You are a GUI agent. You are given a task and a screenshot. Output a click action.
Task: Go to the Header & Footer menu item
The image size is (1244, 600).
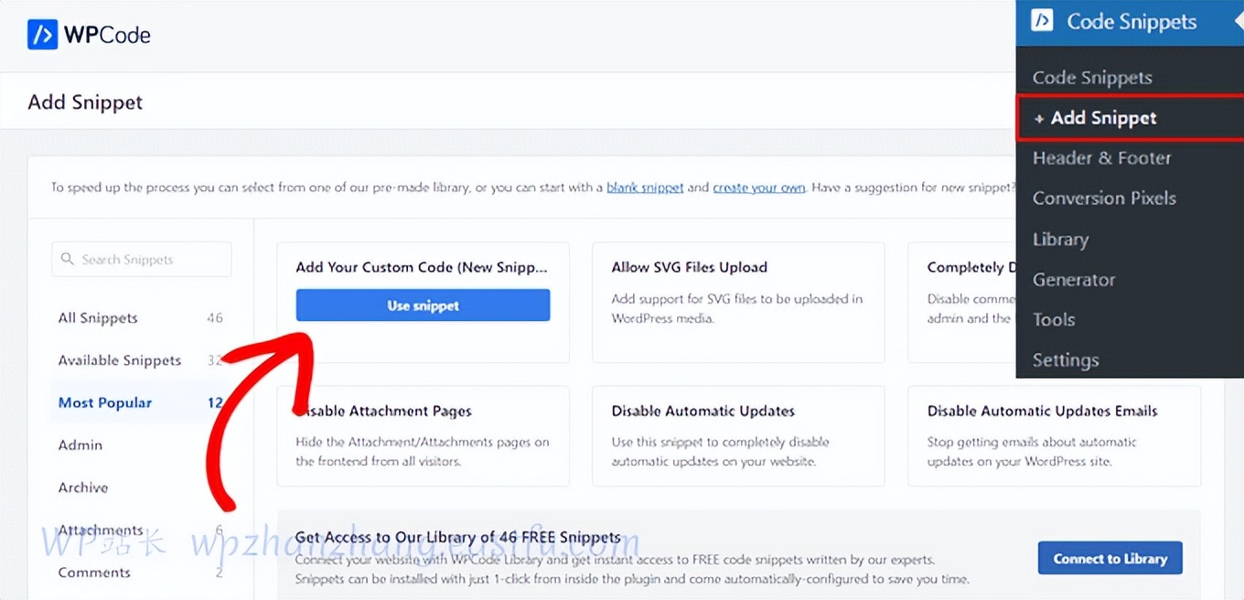[1101, 158]
